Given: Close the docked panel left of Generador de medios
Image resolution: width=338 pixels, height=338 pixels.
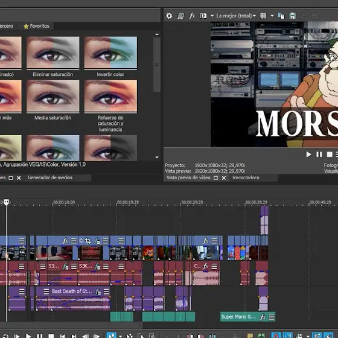Looking at the screenshot, I should click(19, 178).
